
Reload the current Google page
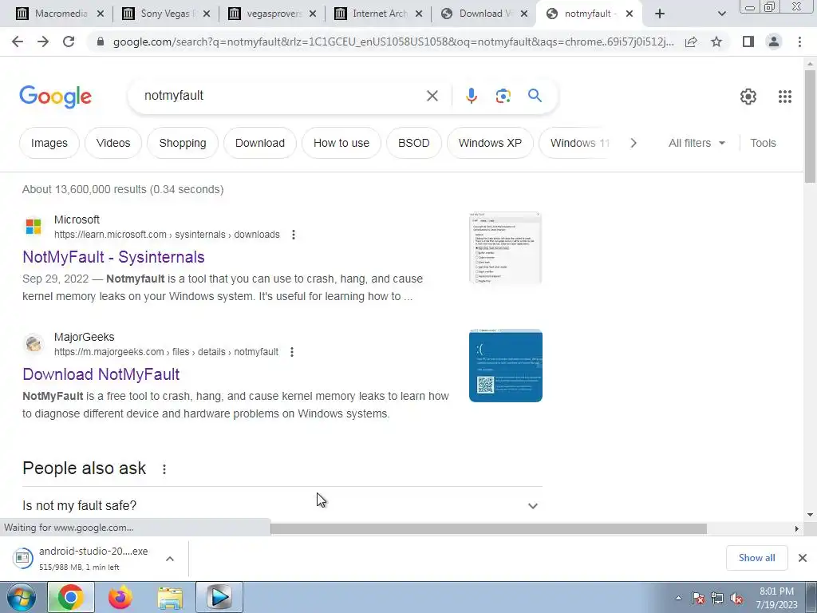[69, 42]
